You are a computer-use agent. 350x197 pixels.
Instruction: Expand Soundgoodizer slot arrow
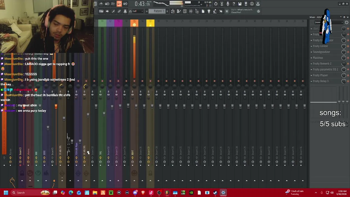[311, 52]
